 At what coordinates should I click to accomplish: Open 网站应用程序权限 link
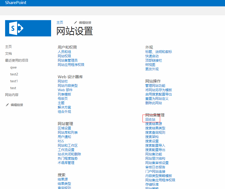(x=71, y=65)
